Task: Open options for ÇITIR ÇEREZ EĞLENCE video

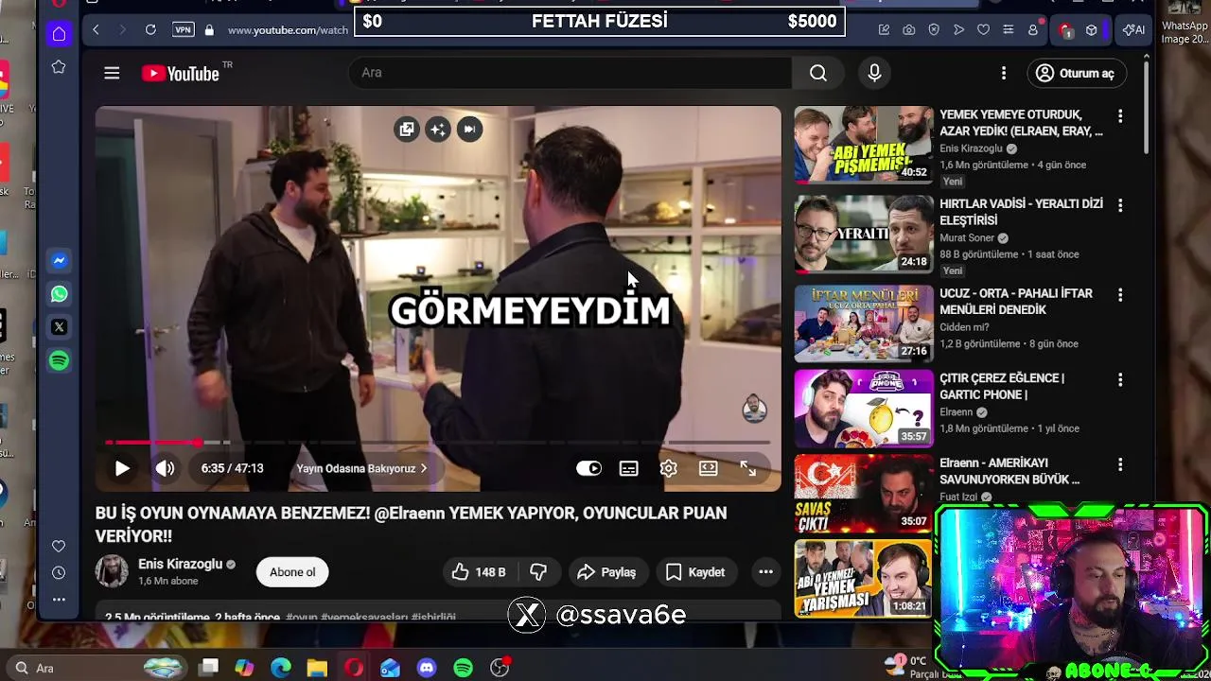Action: [1120, 379]
